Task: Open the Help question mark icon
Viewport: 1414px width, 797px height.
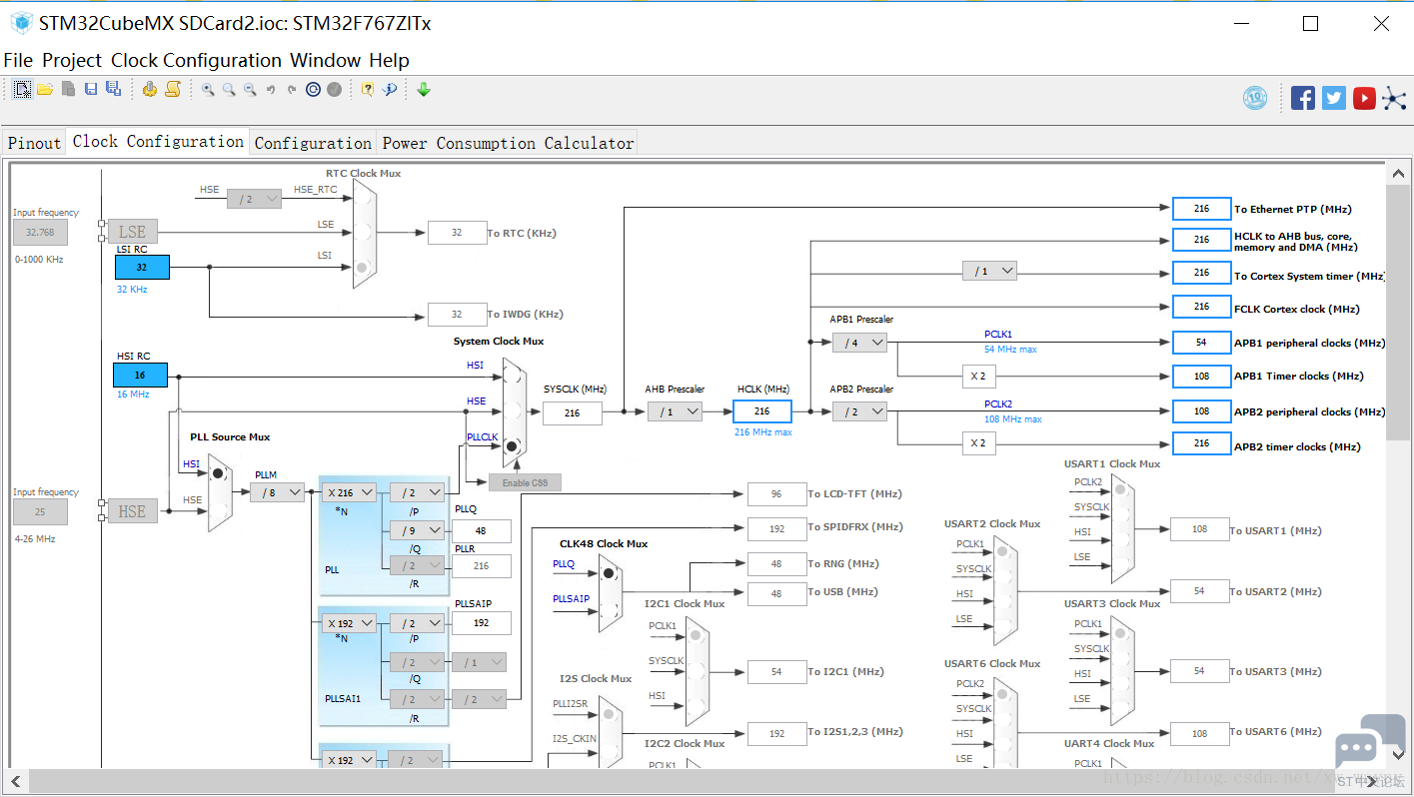Action: 368,90
